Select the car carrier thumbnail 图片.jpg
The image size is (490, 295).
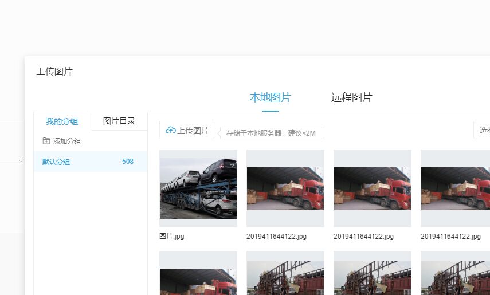click(198, 188)
